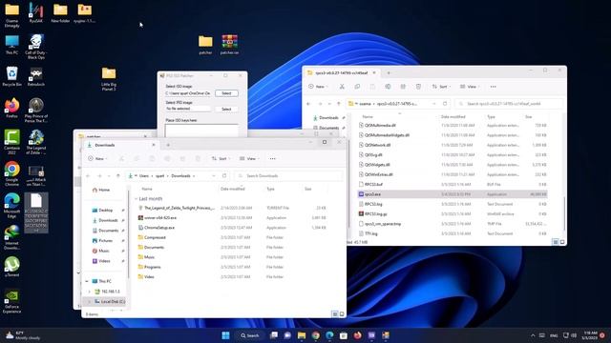Open the View dropdown in the rpcs3 window

coord(469,87)
